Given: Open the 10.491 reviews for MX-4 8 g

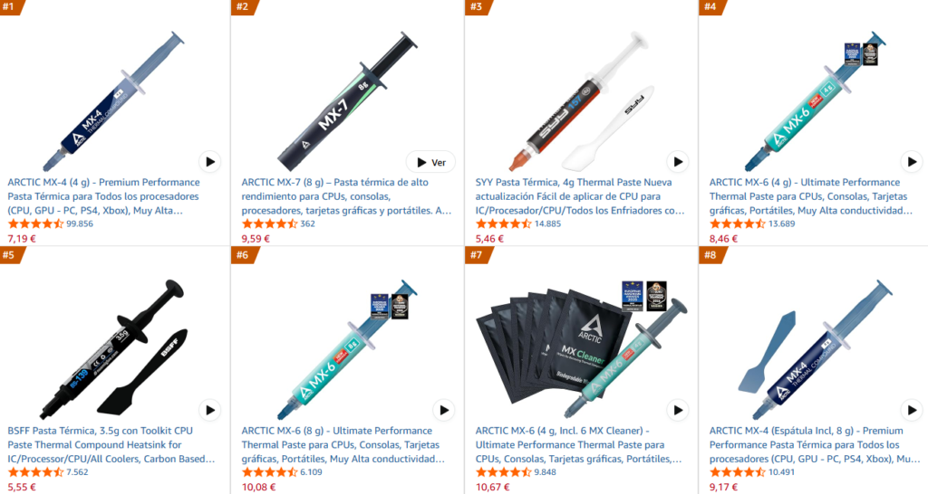Looking at the screenshot, I should pyautogui.click(x=781, y=472).
